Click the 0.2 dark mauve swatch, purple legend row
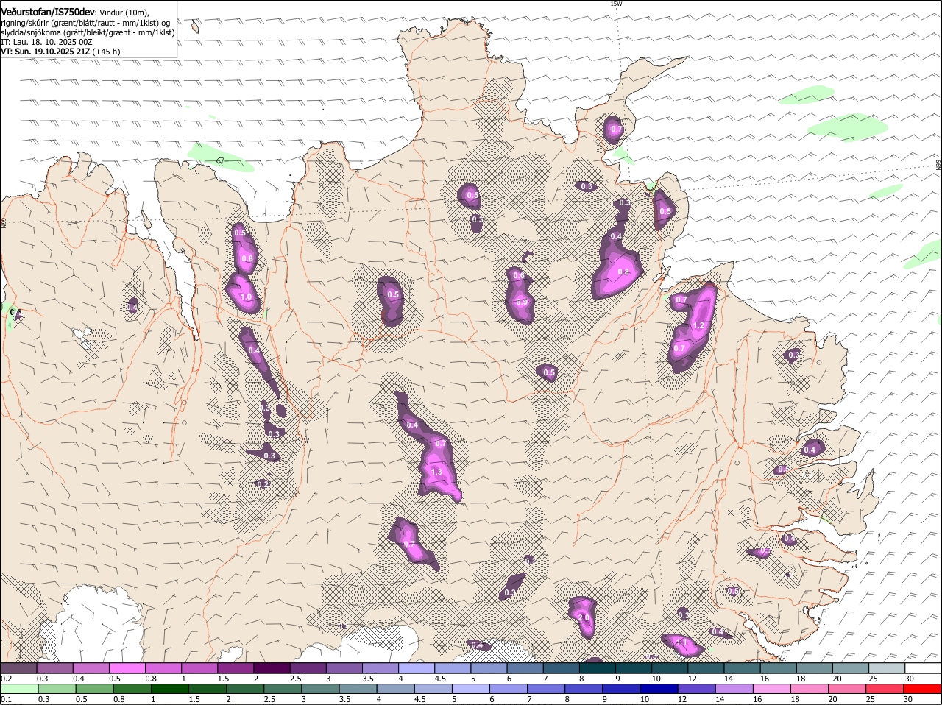Viewport: 942px width, 705px height. tap(18, 668)
